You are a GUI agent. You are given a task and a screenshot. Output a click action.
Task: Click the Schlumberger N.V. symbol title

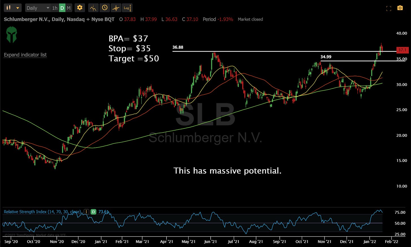coord(59,19)
